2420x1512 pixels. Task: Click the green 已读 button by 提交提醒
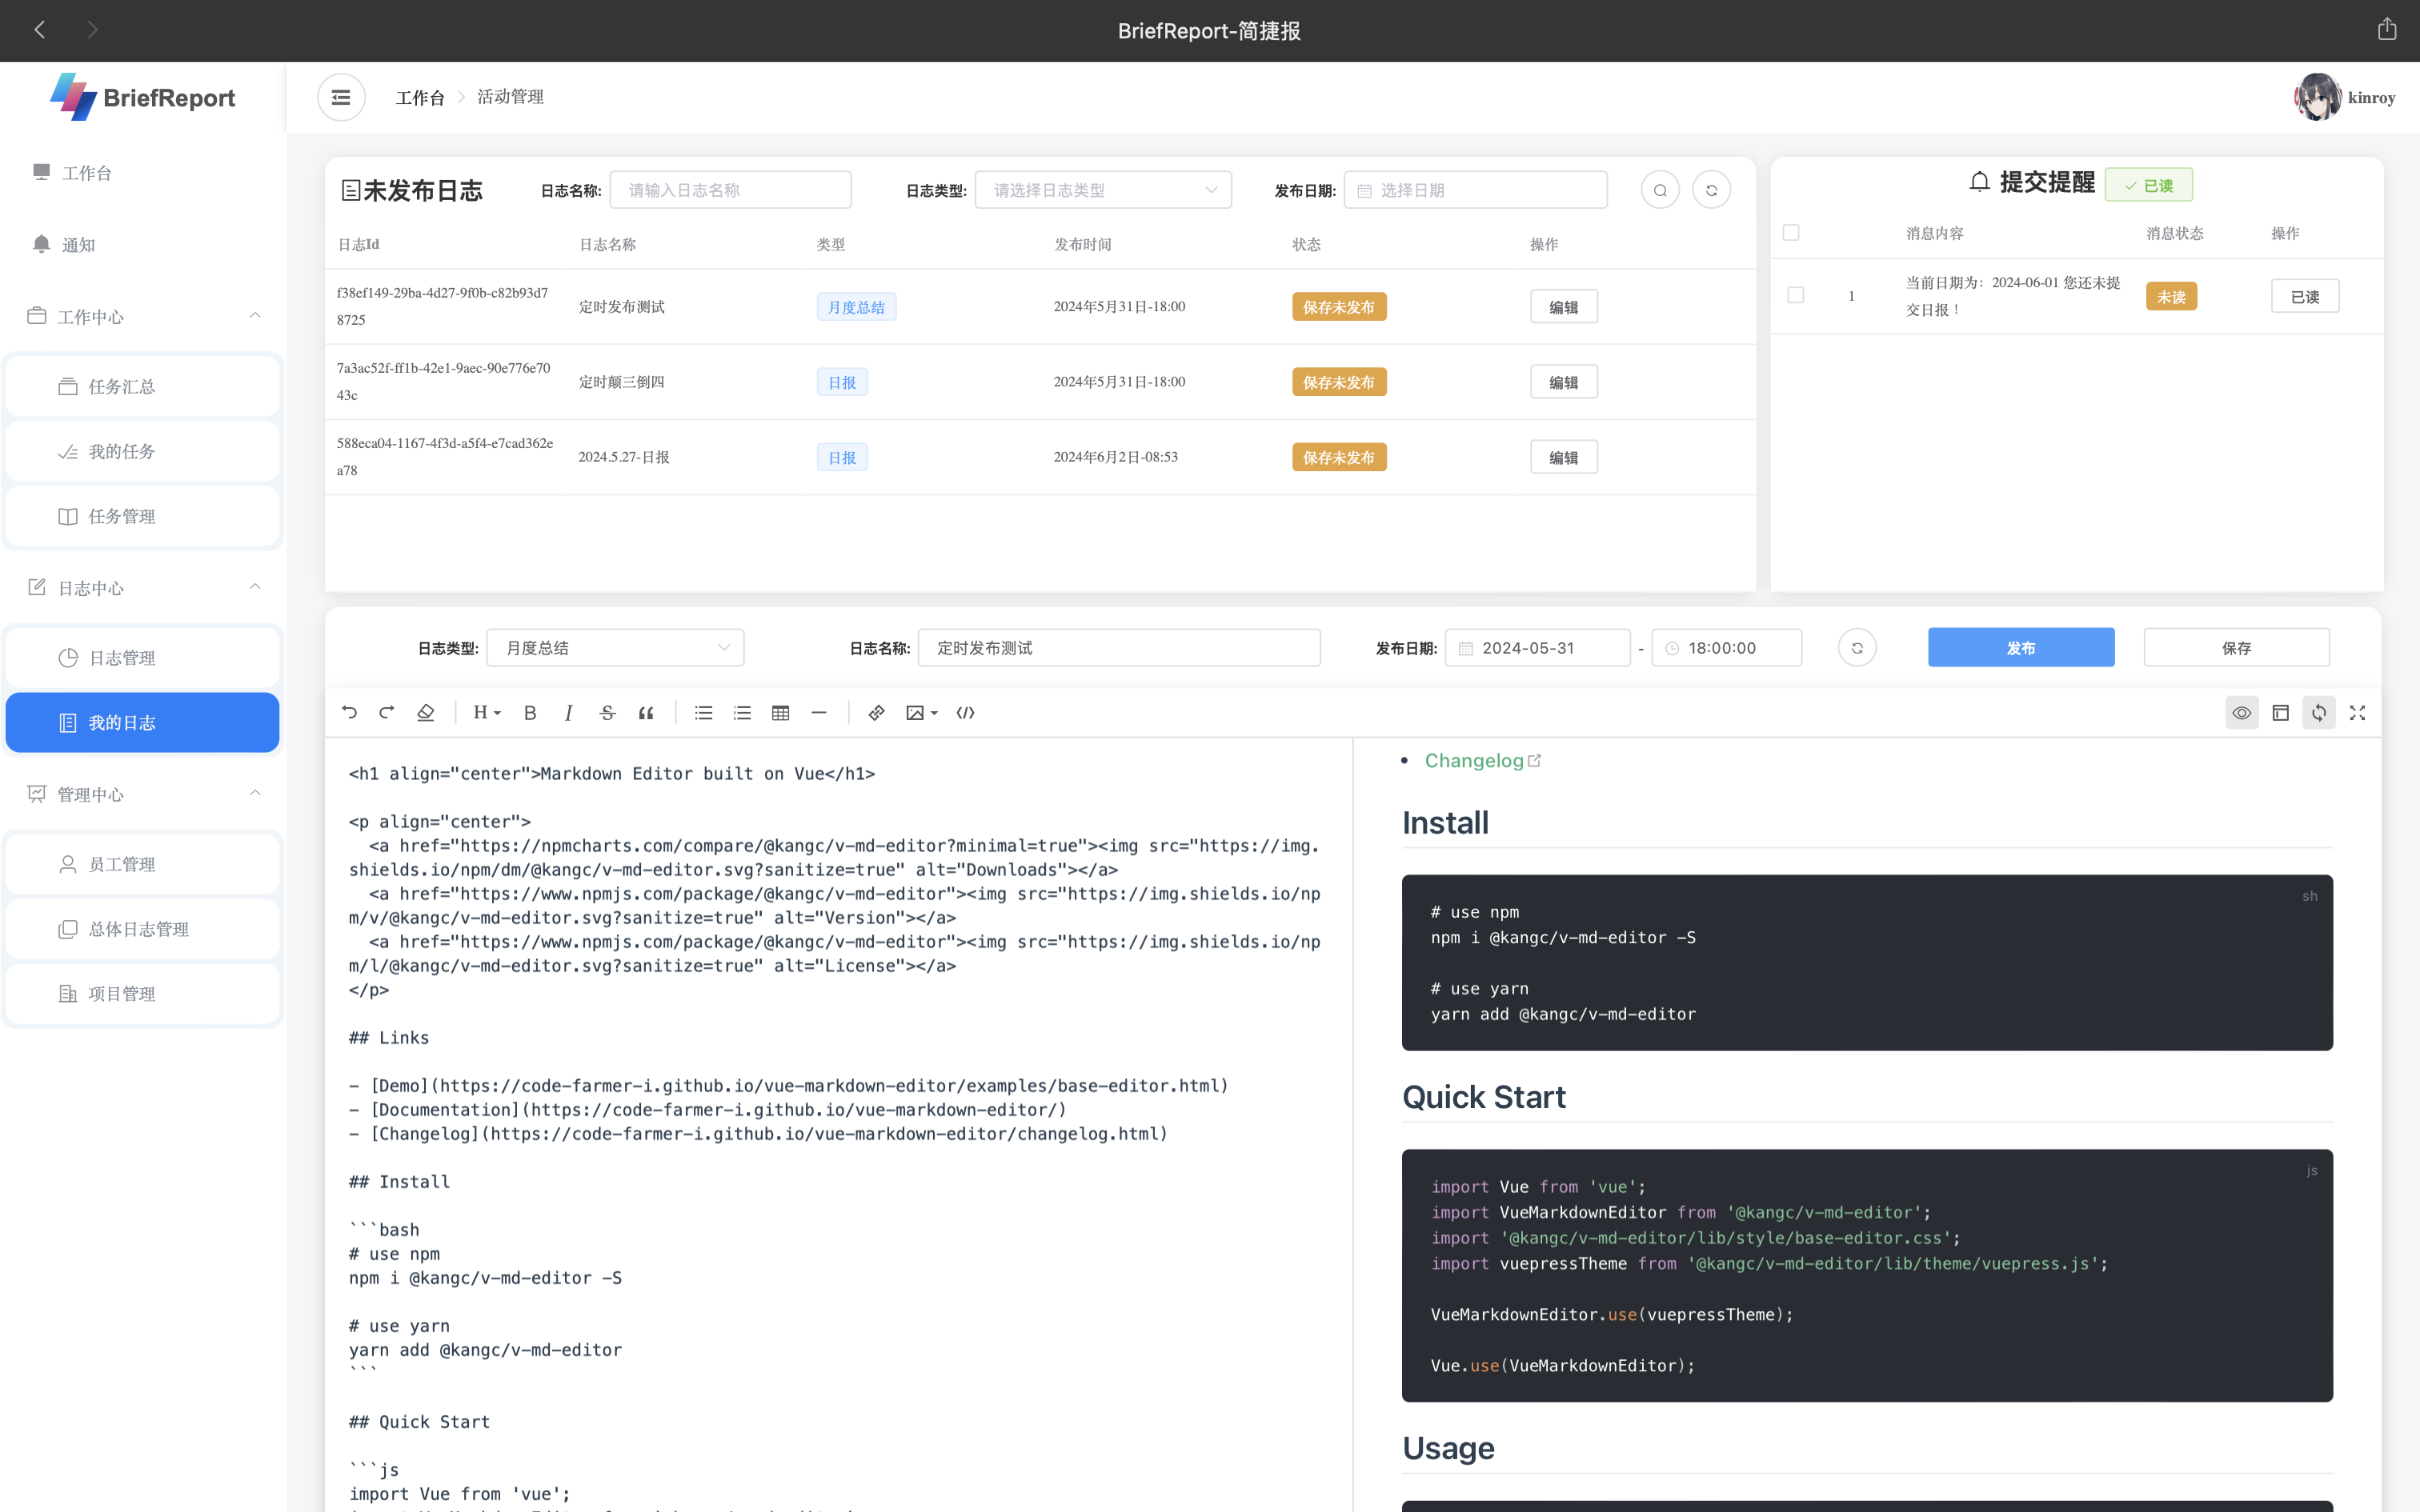[x=2149, y=185]
